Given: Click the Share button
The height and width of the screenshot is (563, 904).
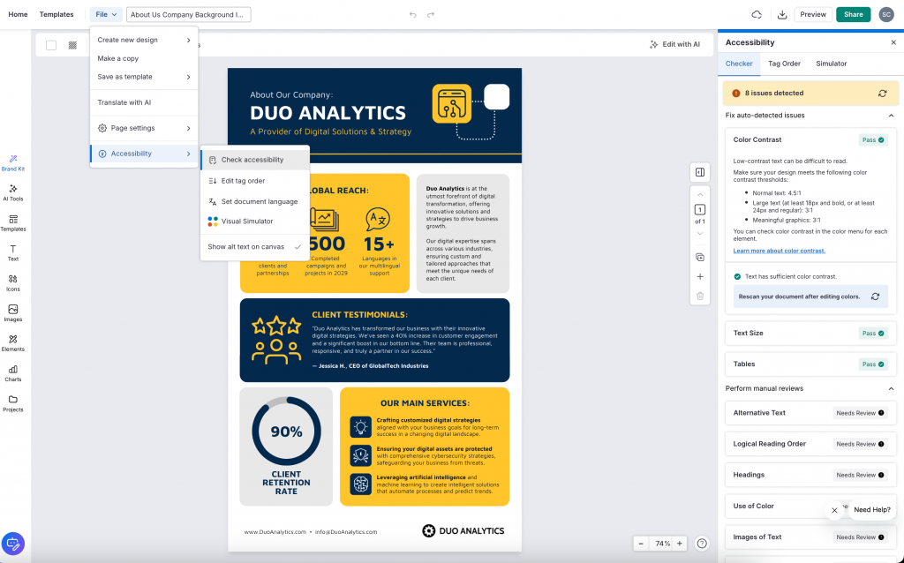Looking at the screenshot, I should point(853,14).
